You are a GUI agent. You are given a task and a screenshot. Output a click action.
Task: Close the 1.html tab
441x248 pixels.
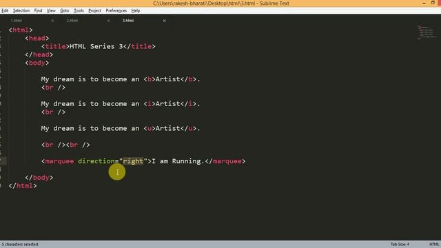[52, 21]
